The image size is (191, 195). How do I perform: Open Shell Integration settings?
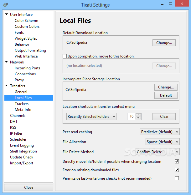point(23,151)
